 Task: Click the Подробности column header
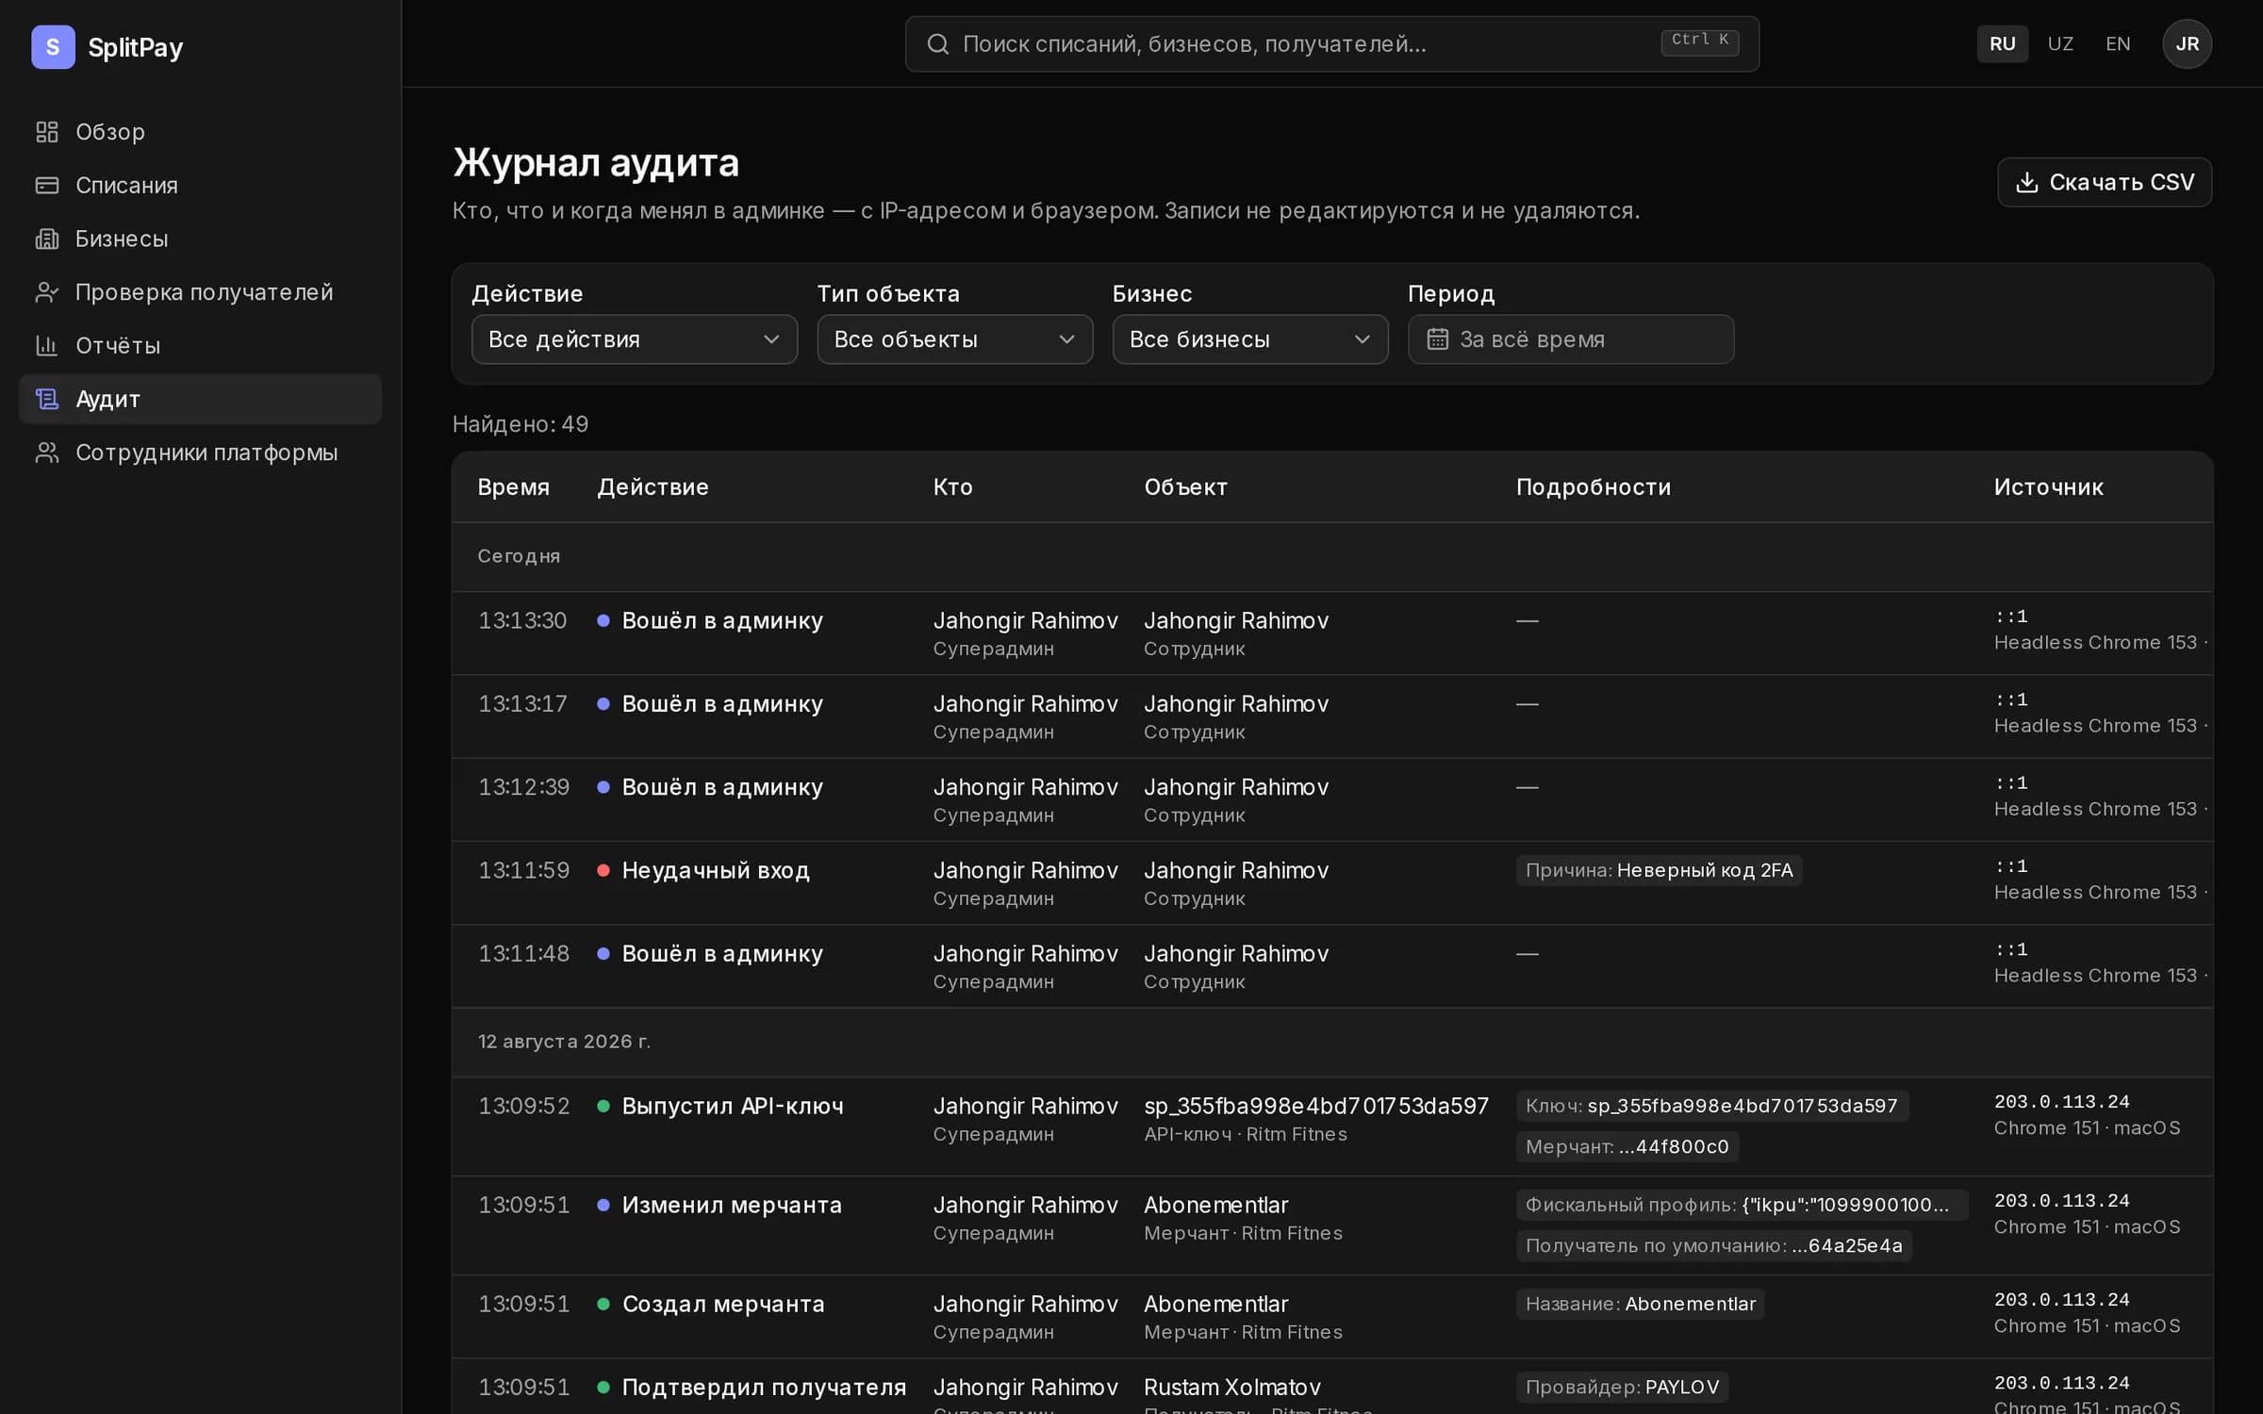[x=1593, y=487]
